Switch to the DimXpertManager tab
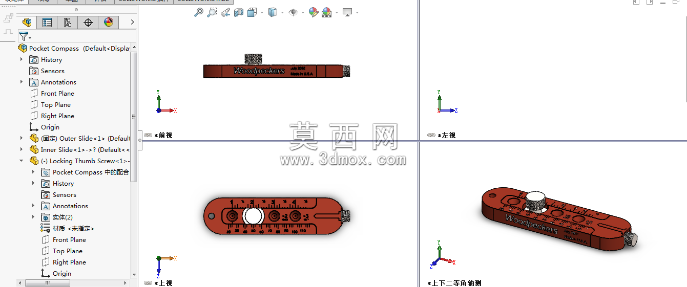 pyautogui.click(x=88, y=22)
